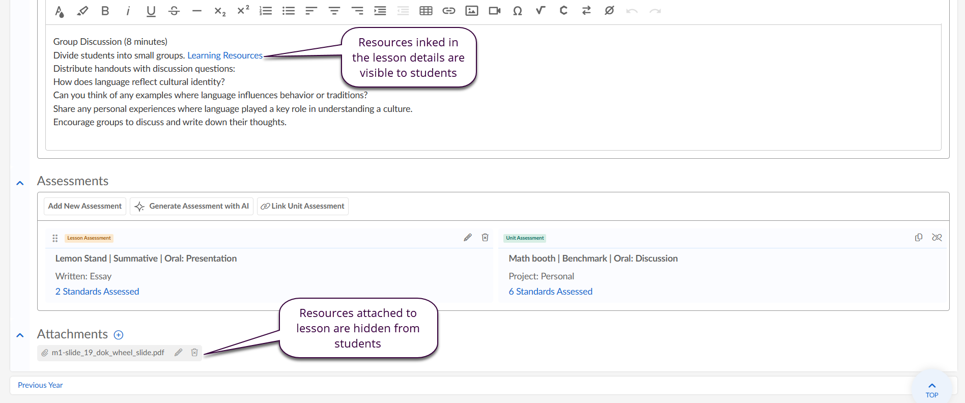Click inside the lesson details editor
965x403 pixels.
(x=493, y=88)
